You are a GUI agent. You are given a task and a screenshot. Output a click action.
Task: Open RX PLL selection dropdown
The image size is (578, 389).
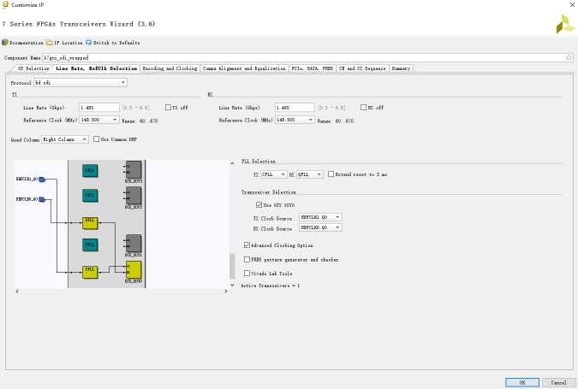point(310,174)
